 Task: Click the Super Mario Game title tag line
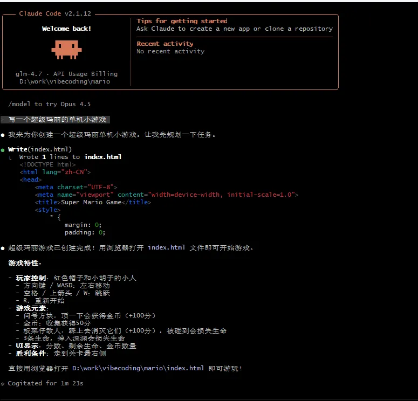[x=93, y=203]
